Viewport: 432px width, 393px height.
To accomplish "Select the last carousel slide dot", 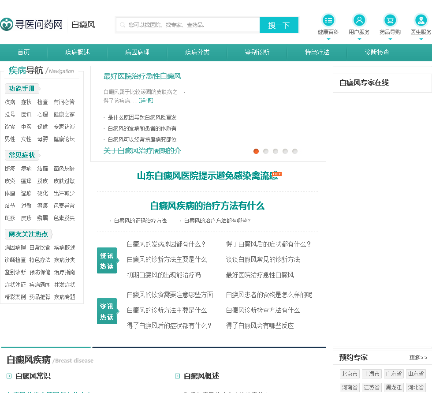I will (295, 151).
